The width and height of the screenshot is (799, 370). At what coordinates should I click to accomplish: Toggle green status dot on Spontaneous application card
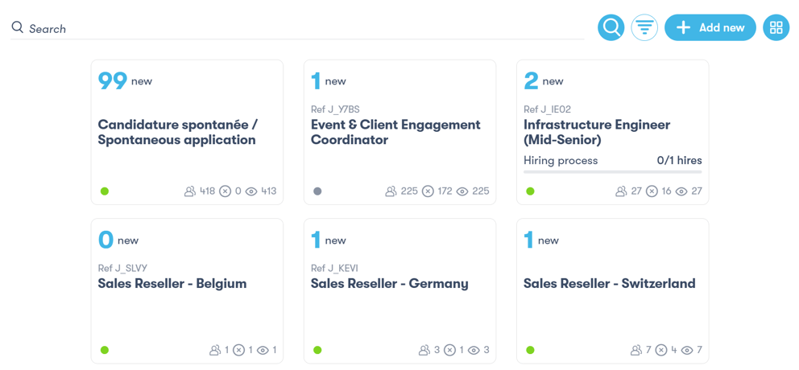[105, 191]
